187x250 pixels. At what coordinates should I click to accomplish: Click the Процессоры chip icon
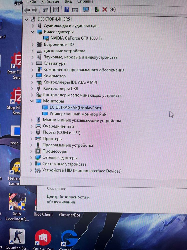pos(38,151)
